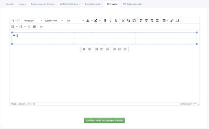Insert a link with chain icon
This screenshot has height=129, width=209.
tap(172, 20)
